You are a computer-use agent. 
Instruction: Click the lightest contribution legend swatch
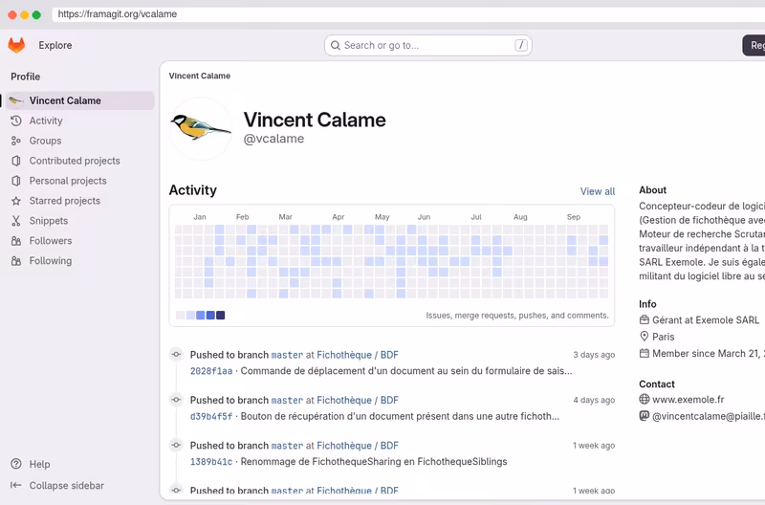tap(180, 316)
